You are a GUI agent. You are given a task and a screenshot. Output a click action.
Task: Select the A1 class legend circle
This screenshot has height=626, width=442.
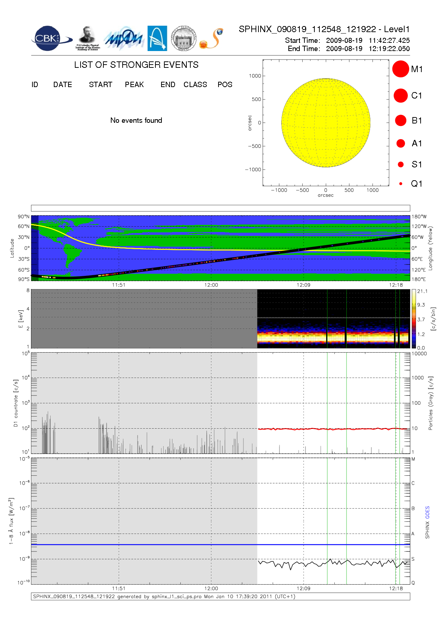tap(401, 143)
